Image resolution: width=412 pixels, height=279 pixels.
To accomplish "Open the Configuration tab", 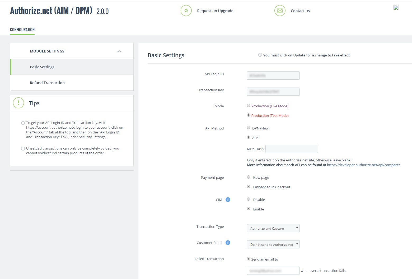I will [x=22, y=30].
